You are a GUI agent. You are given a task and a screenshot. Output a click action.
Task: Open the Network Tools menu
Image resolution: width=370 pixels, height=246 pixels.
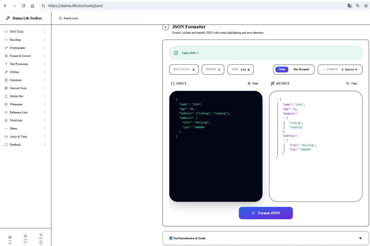point(25,88)
